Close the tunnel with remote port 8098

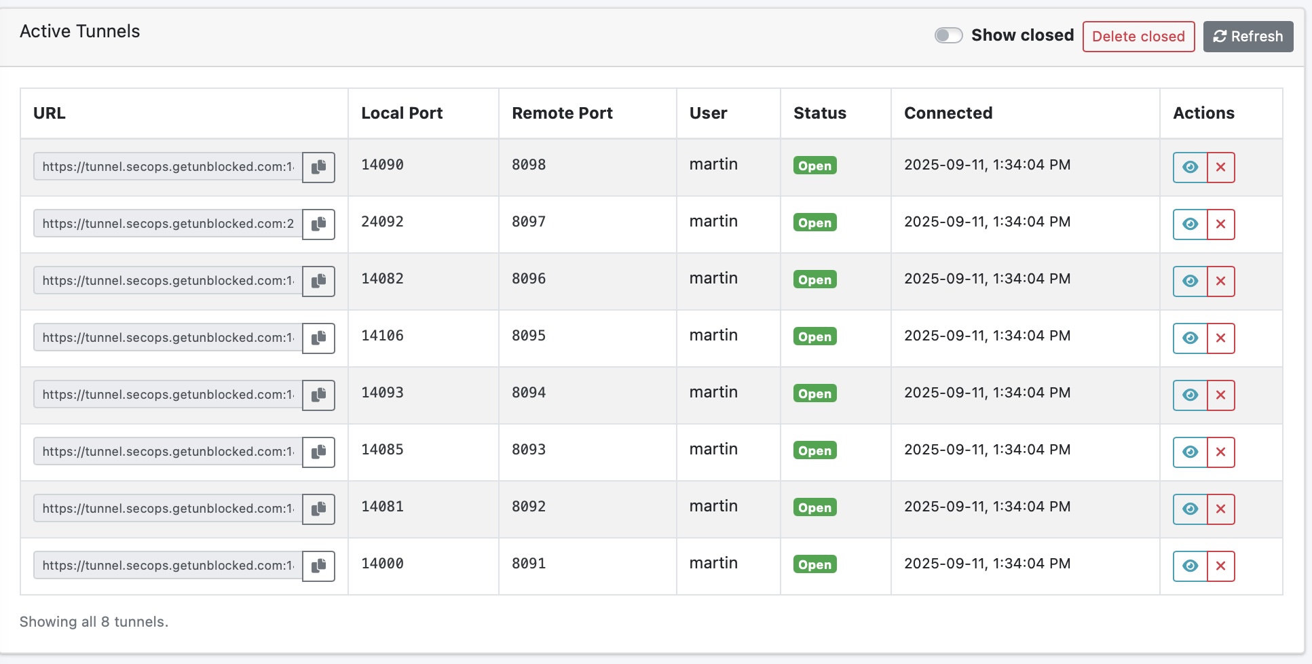pyautogui.click(x=1221, y=167)
